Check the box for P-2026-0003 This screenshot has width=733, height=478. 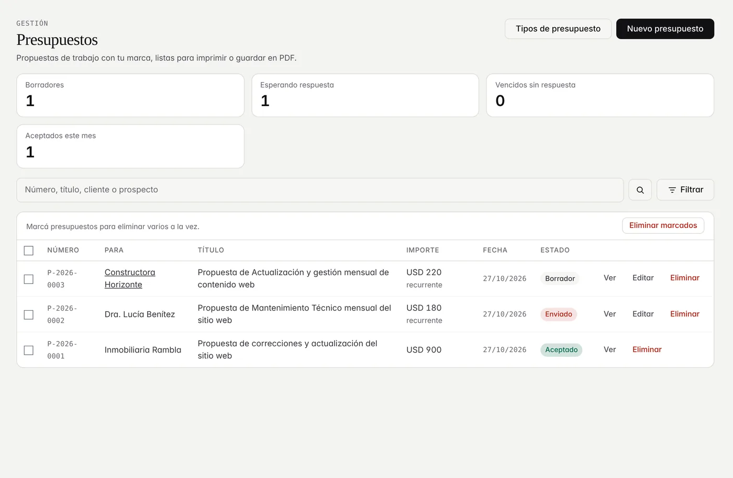(29, 279)
